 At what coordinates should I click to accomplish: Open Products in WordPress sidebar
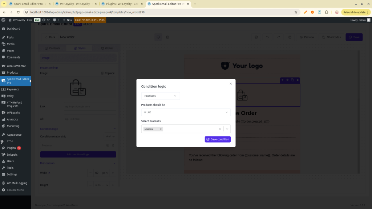pos(12,73)
